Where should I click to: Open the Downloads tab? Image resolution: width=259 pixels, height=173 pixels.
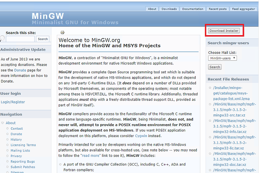[x=169, y=9]
